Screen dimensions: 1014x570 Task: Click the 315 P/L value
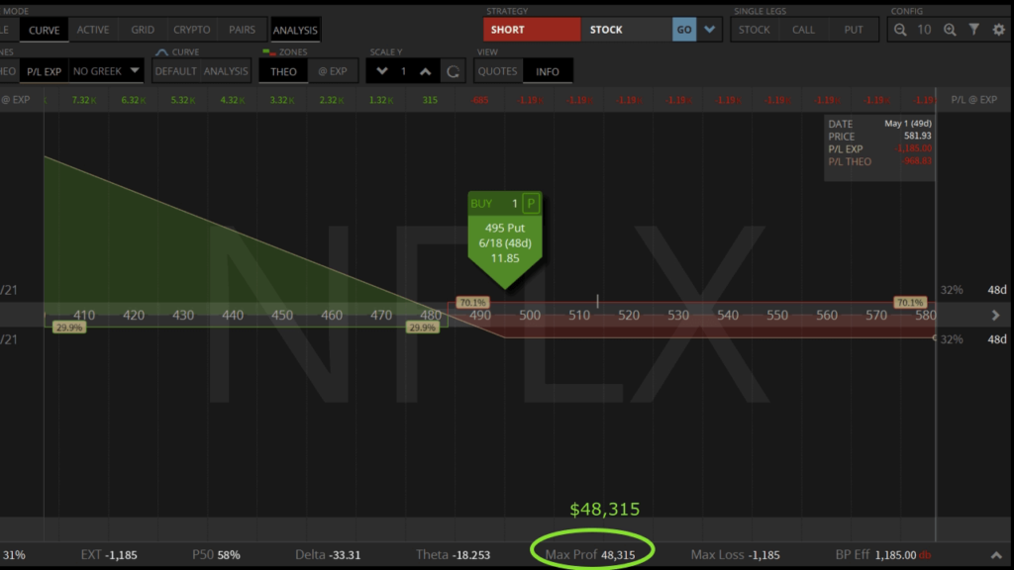coord(430,100)
